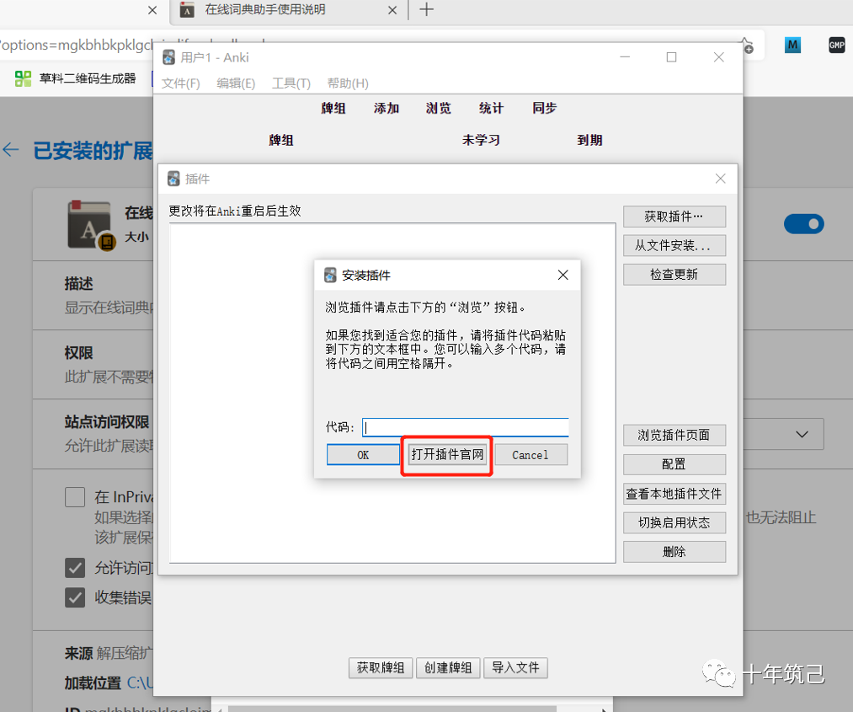Close the 安装插件 dialog
Viewport: 853px width, 712px height.
[x=563, y=275]
